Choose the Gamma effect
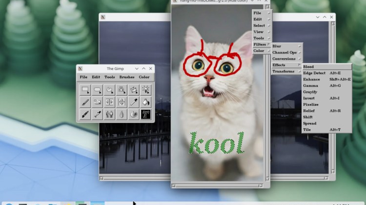This screenshot has height=205, width=366. (327, 85)
